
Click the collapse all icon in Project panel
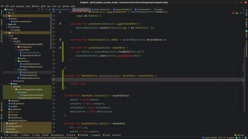[42, 10]
